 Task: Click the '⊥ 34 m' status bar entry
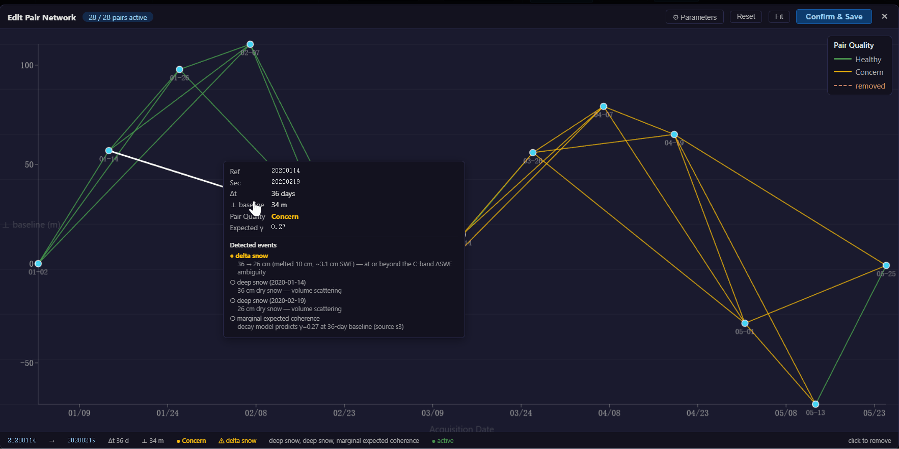[x=153, y=440]
